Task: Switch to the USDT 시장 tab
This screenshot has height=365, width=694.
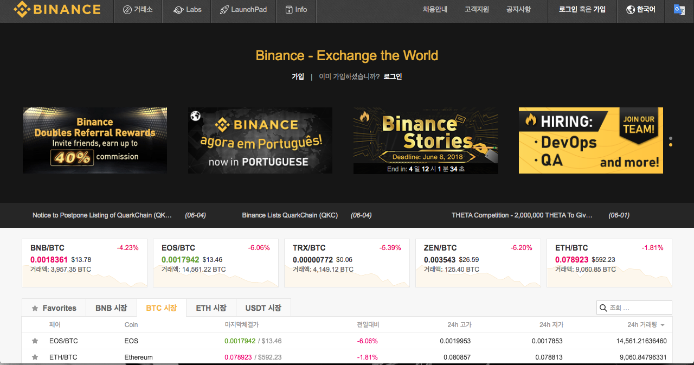Action: 263,308
